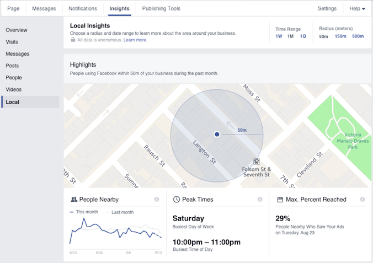The height and width of the screenshot is (263, 373).
Task: Open the Notifications tab
Action: coord(83,8)
